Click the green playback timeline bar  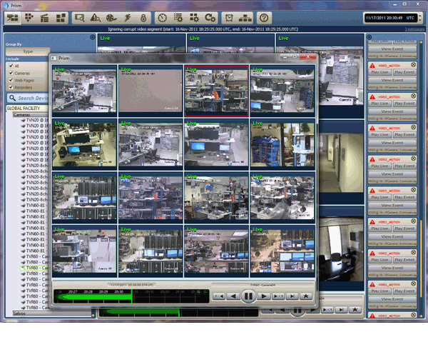click(93, 297)
